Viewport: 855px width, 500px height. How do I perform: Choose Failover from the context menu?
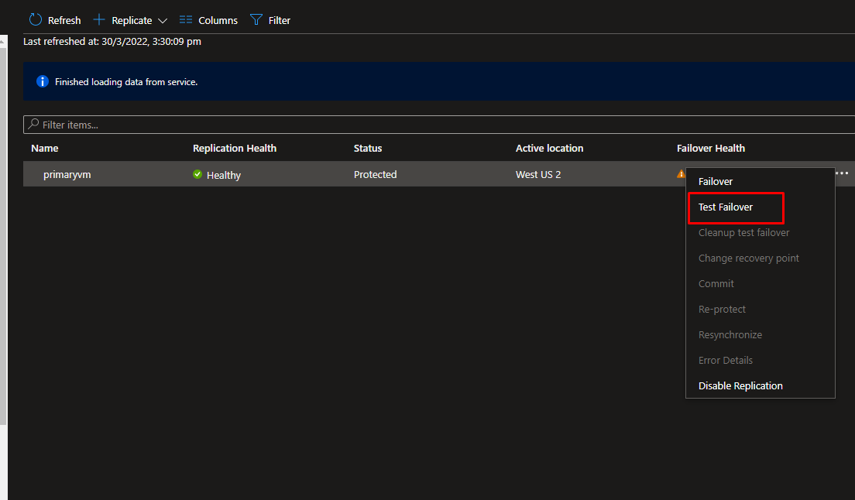click(x=715, y=181)
